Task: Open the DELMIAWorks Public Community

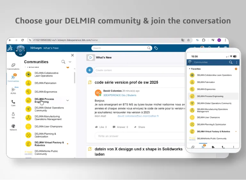Action: coord(46,153)
